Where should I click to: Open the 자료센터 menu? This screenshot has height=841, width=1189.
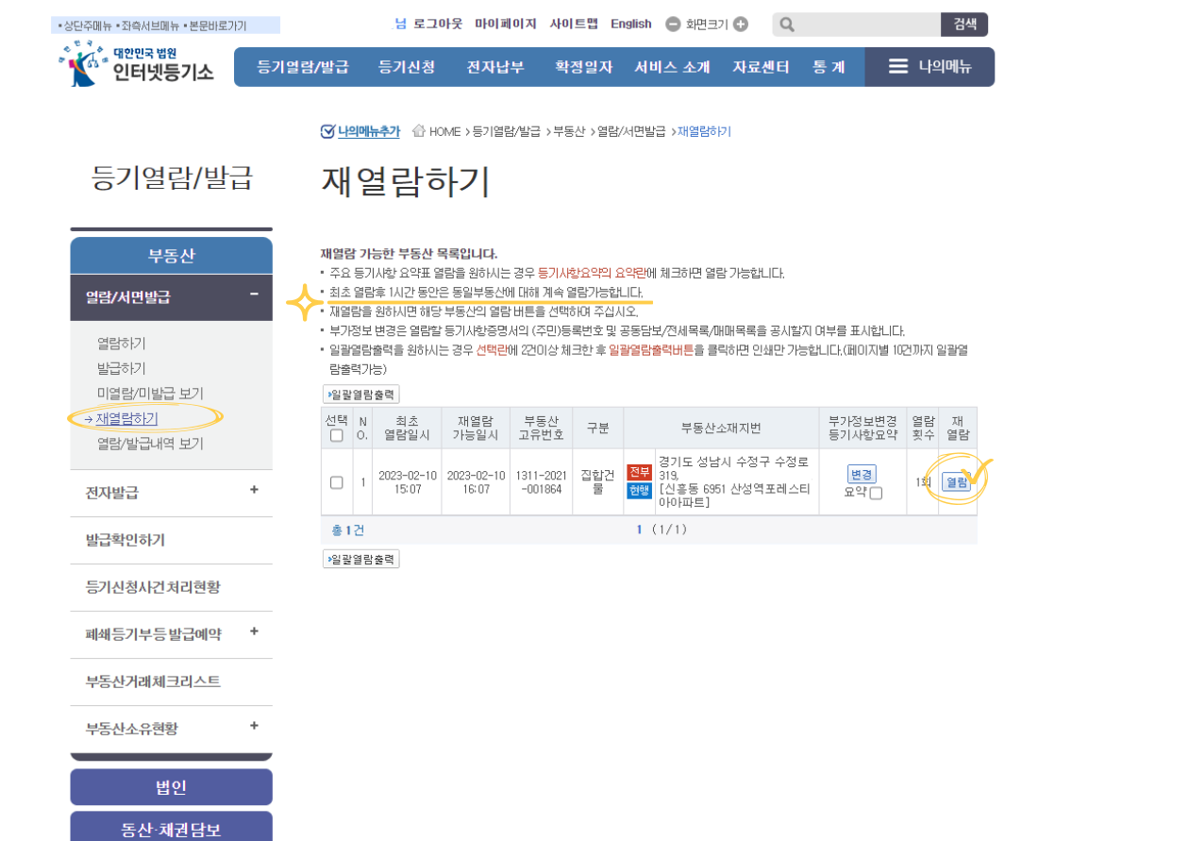pyautogui.click(x=759, y=67)
